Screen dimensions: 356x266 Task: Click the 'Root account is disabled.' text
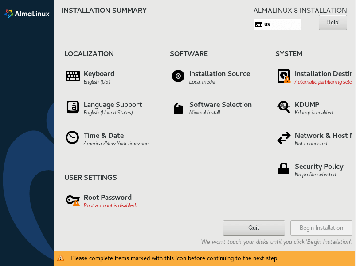tap(110, 205)
